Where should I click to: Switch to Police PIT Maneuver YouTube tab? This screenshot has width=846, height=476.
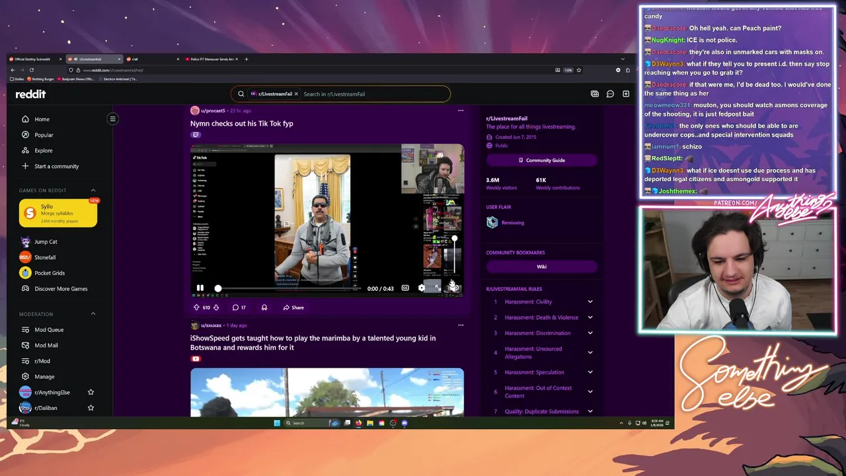[x=211, y=59]
